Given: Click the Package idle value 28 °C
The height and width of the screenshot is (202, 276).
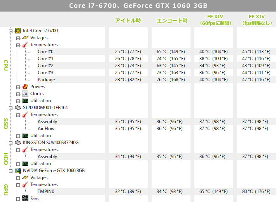Looking at the screenshot, I should click(128, 80).
